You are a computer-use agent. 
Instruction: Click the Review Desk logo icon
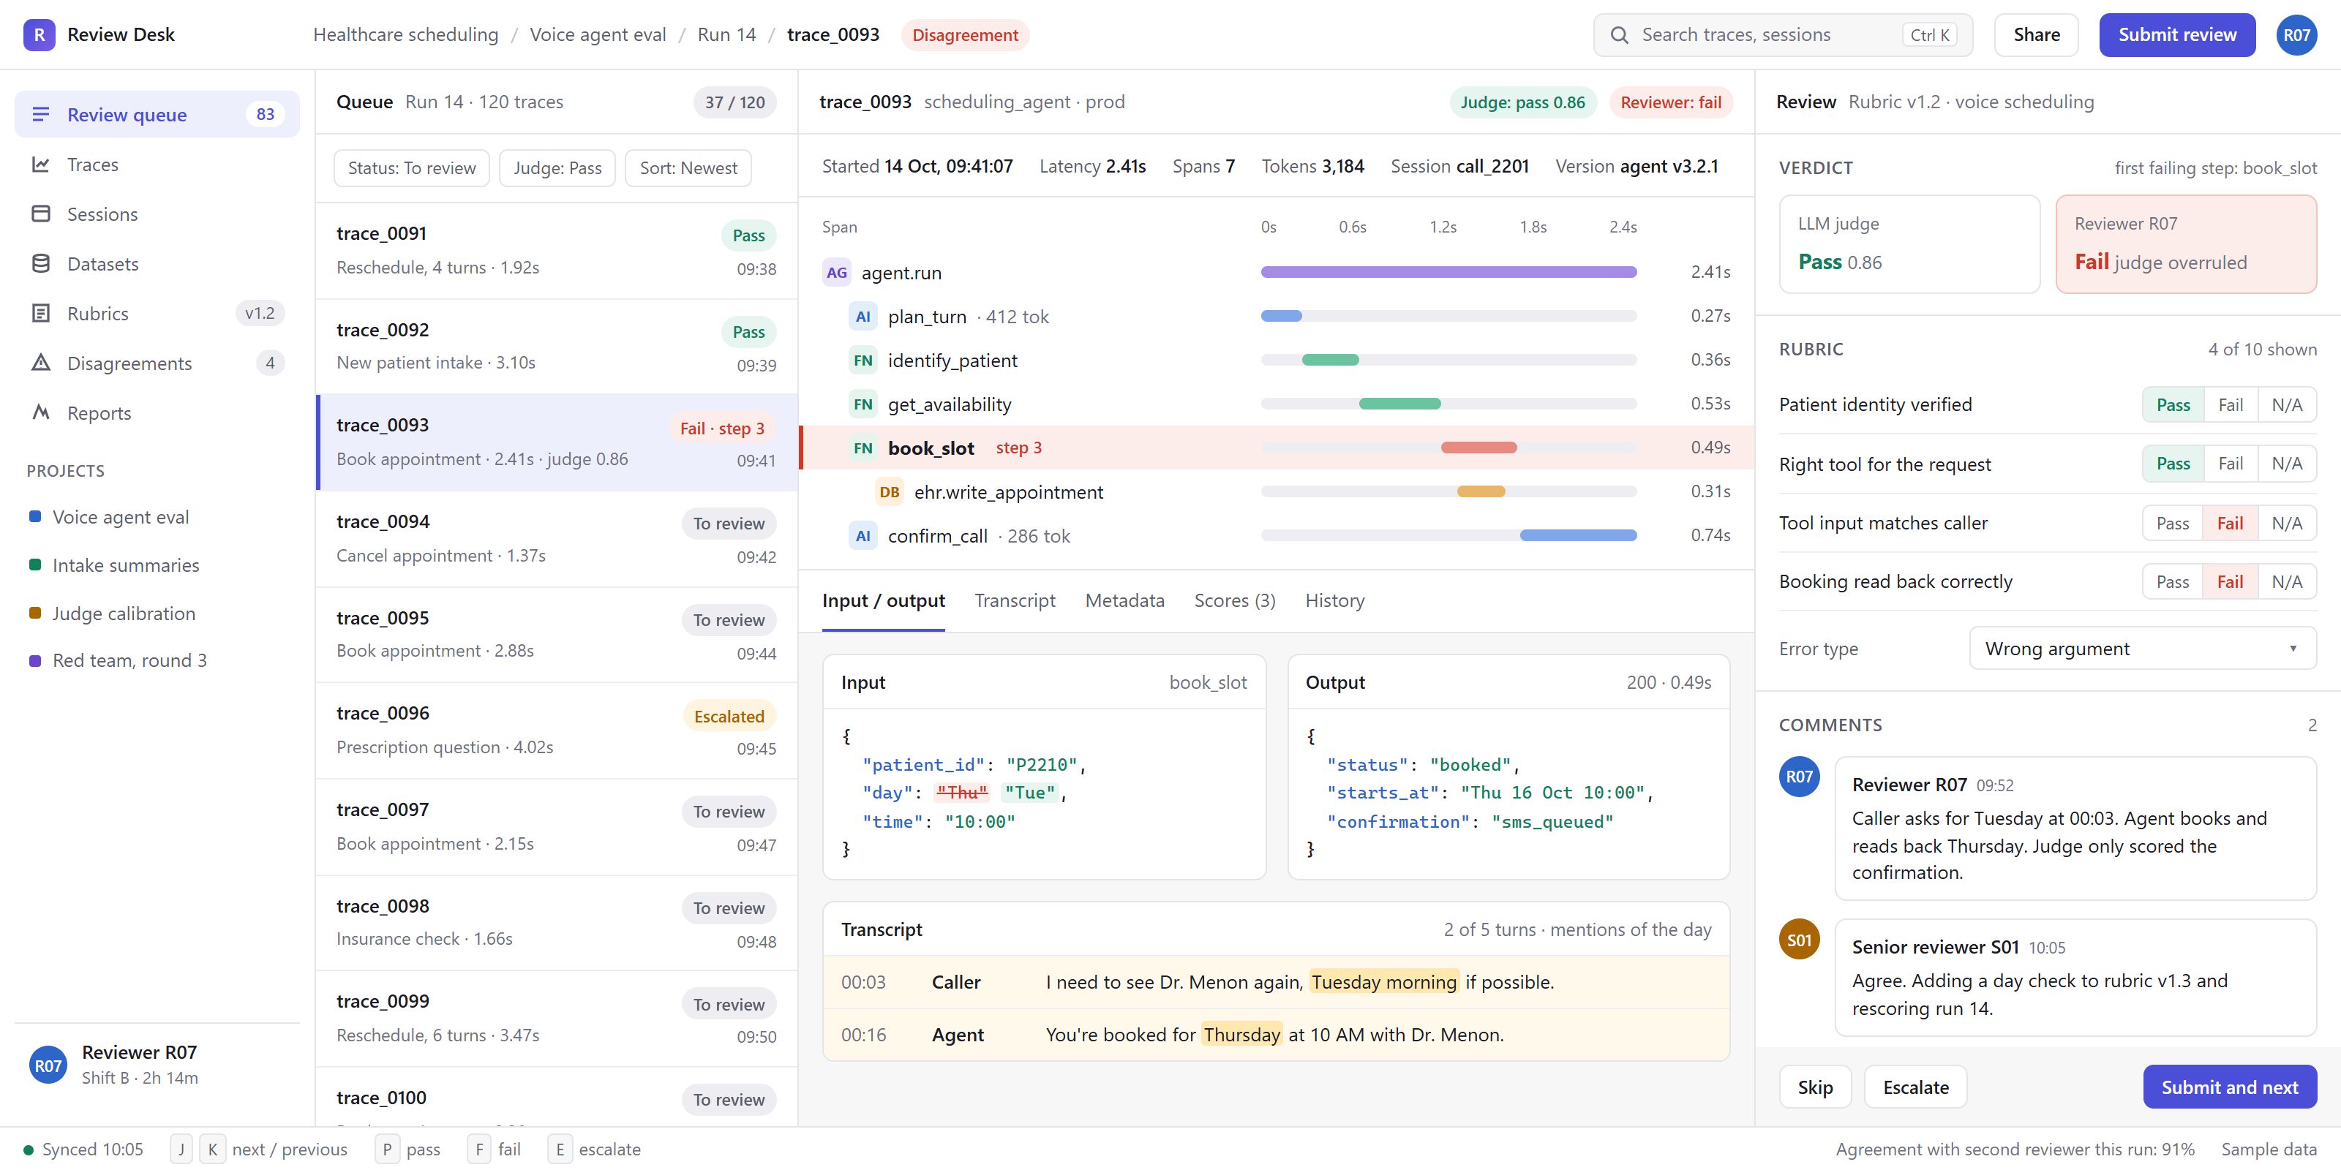click(x=39, y=34)
